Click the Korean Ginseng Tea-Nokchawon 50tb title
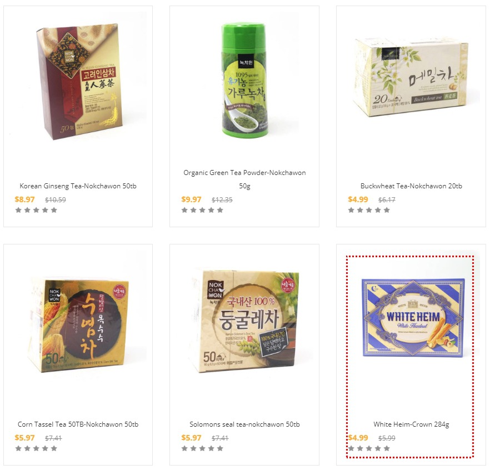Viewport: 490px width, 470px height. pyautogui.click(x=78, y=186)
